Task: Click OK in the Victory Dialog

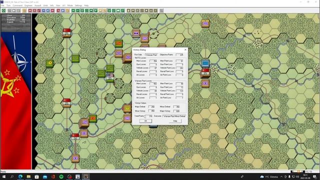Action: [x=145, y=121]
